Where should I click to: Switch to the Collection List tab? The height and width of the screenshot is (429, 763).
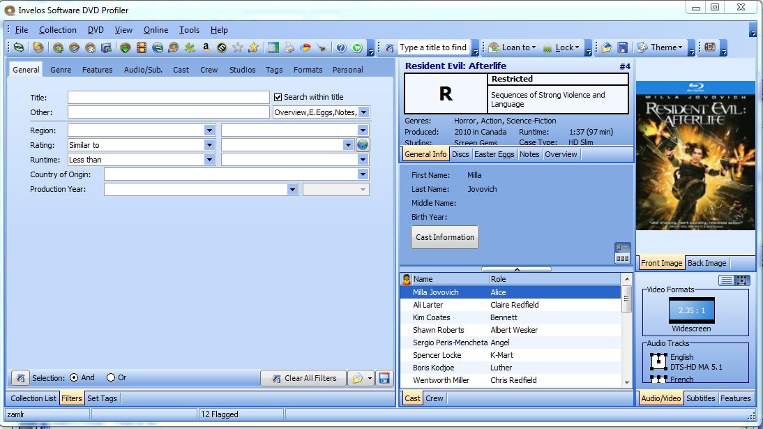point(33,398)
